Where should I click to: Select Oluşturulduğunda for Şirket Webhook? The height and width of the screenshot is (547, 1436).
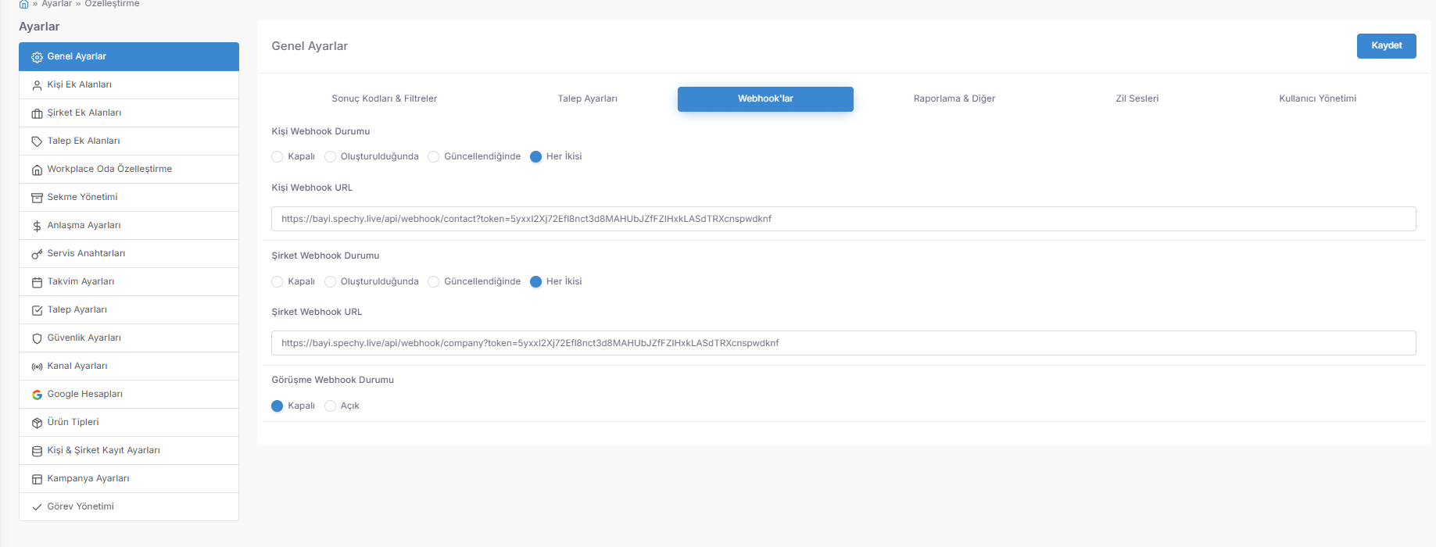331,281
